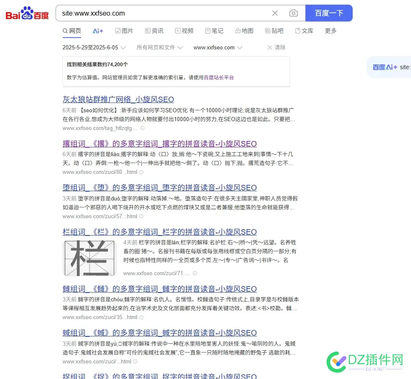Click the document icon beside 文库
Image resolution: width=411 pixels, height=379 pixels.
[x=298, y=31]
